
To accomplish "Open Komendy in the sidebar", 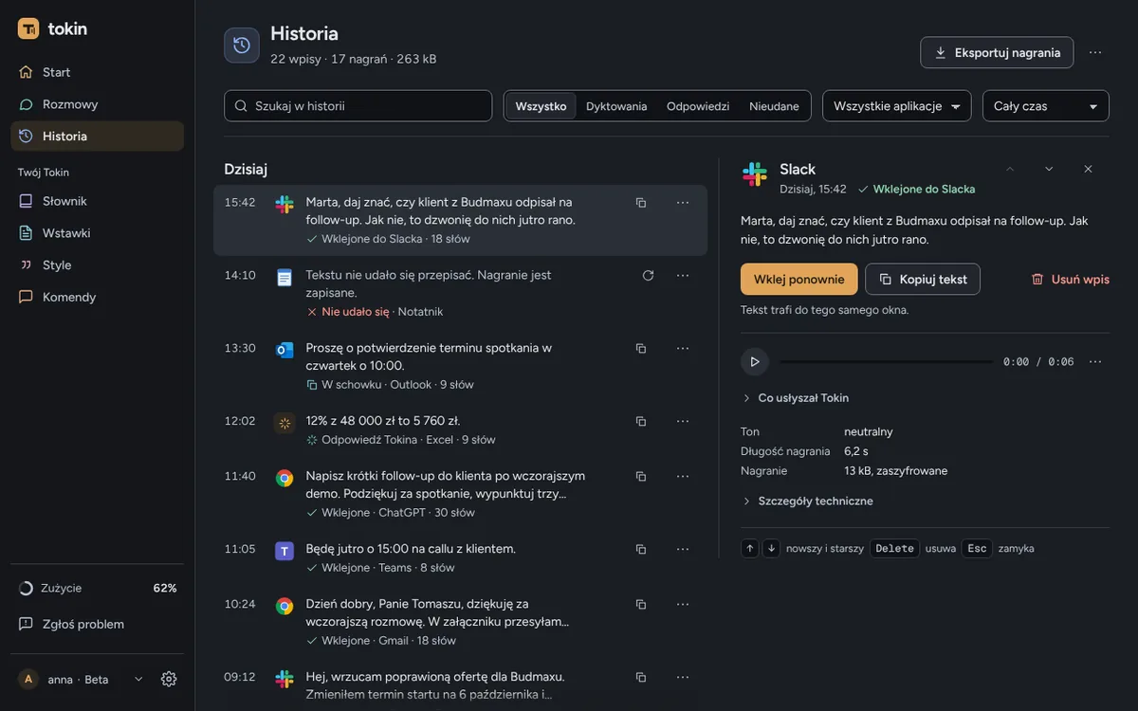I will tap(97, 297).
